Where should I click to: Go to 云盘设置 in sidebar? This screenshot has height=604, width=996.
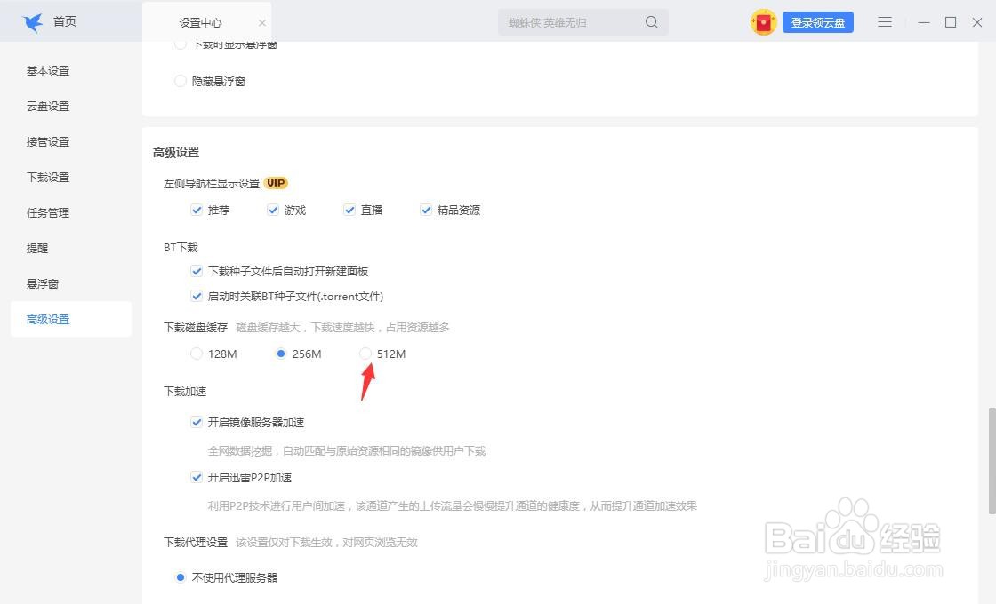[x=48, y=106]
